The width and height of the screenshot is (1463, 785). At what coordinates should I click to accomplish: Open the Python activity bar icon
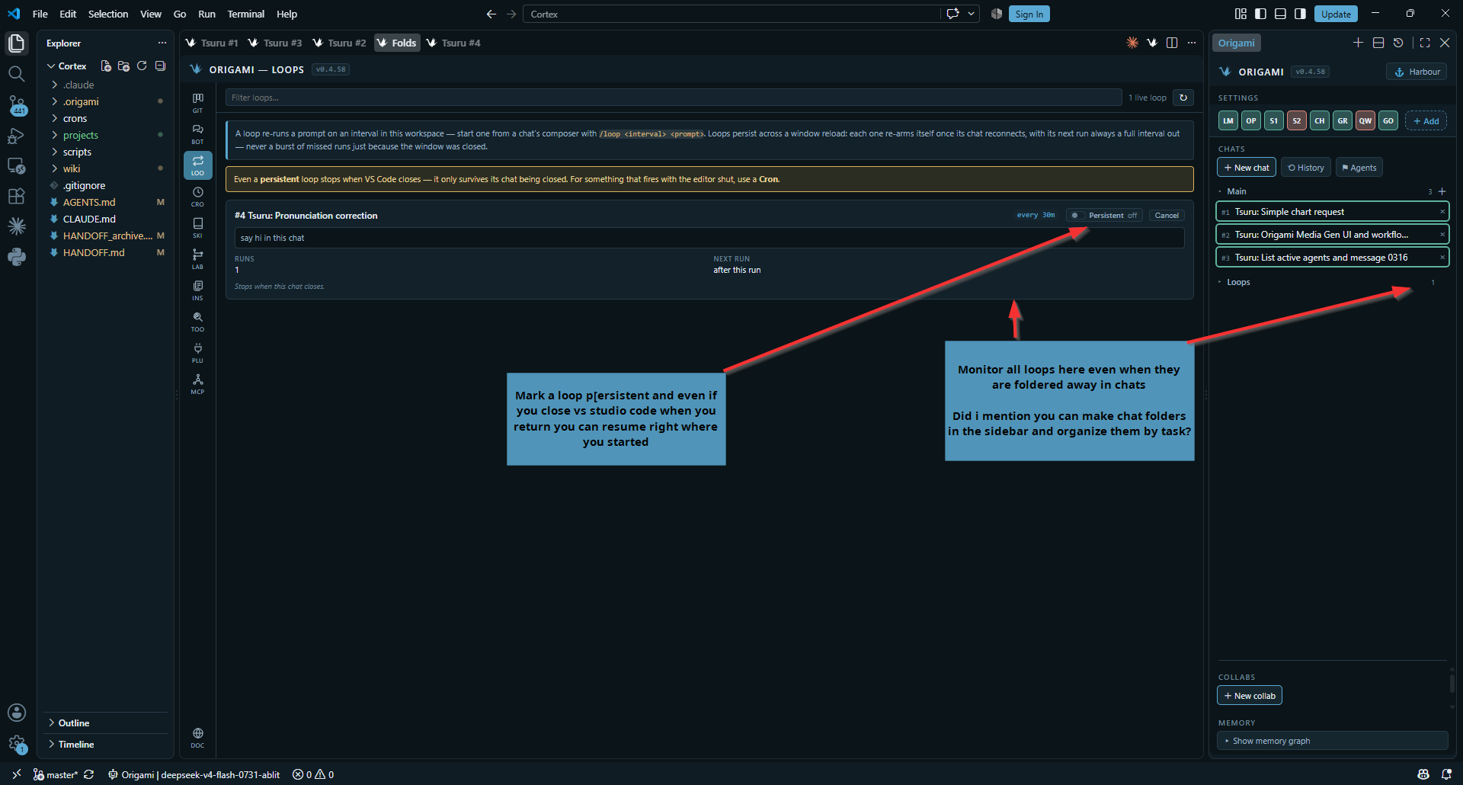[x=16, y=257]
